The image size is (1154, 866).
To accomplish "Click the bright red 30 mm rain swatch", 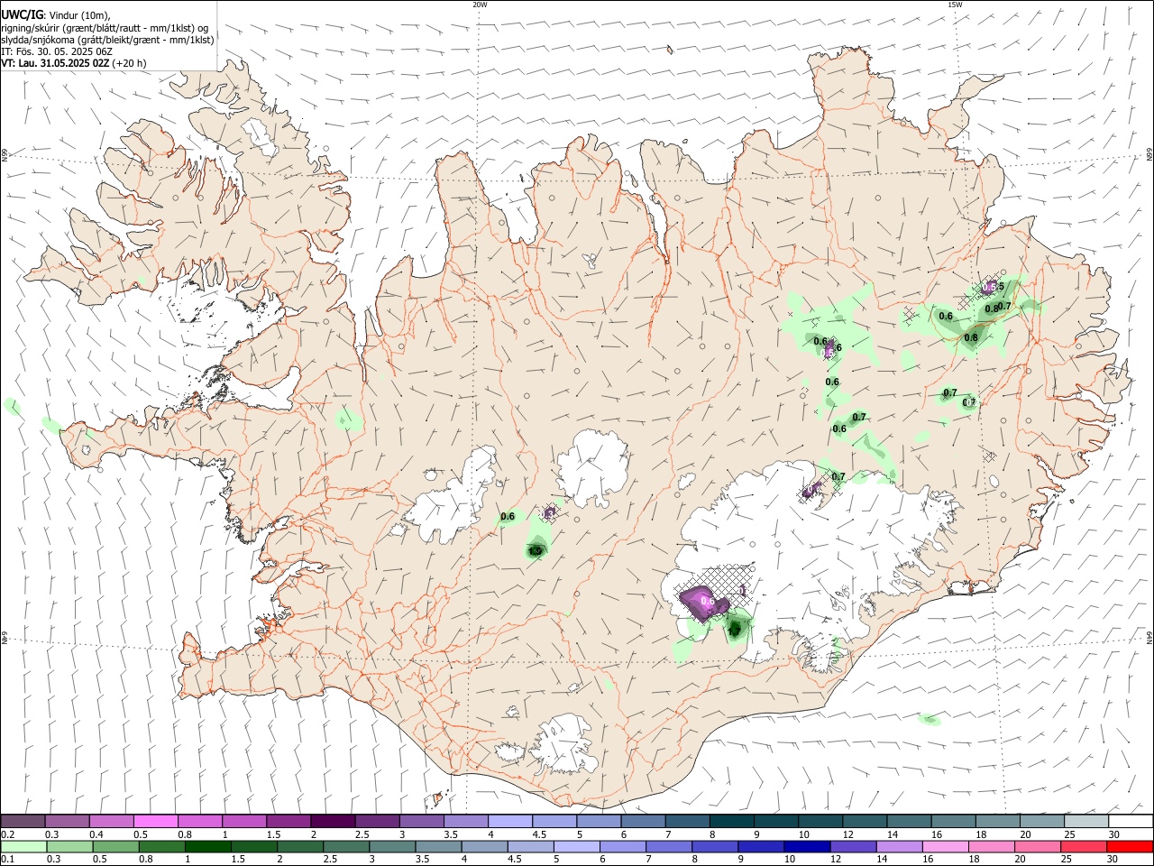I will coord(1131,845).
